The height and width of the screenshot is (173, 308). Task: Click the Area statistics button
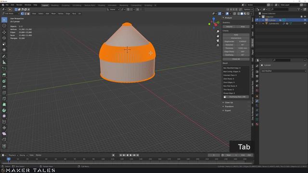(243, 26)
